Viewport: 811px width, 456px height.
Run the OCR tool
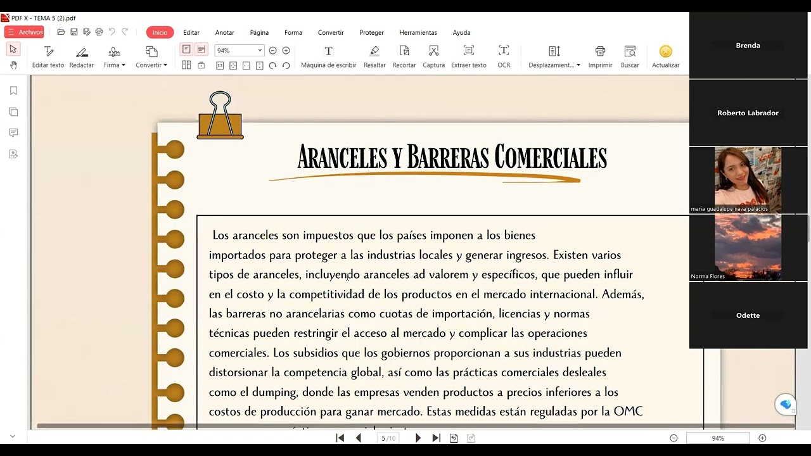[504, 56]
